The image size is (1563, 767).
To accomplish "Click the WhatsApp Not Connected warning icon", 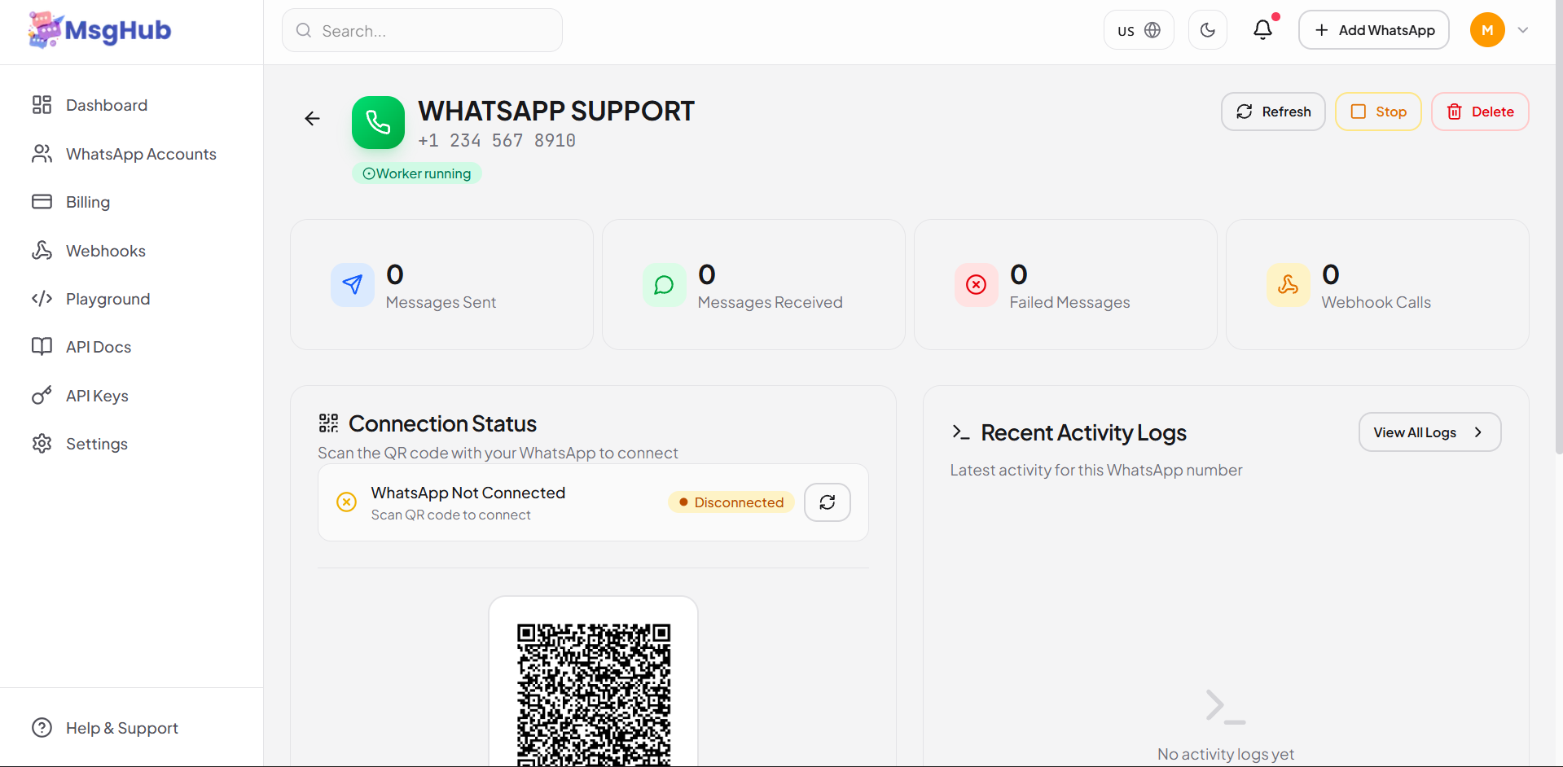I will click(346, 502).
